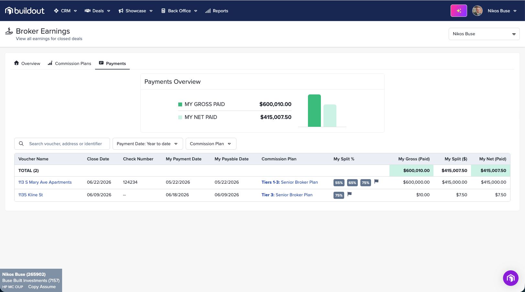Click the Nikos Buse profile avatar
Viewport: 525px width, 292px height.
[477, 11]
